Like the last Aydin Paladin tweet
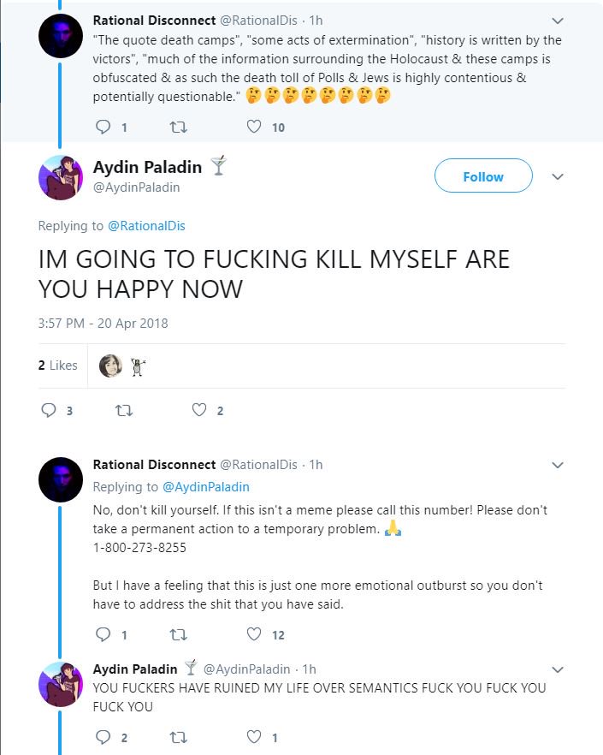The image size is (603, 755). point(254,737)
